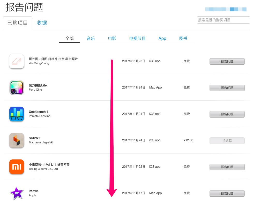The image size is (253, 205).
Task: Switch to the App filter
Action: pyautogui.click(x=162, y=38)
